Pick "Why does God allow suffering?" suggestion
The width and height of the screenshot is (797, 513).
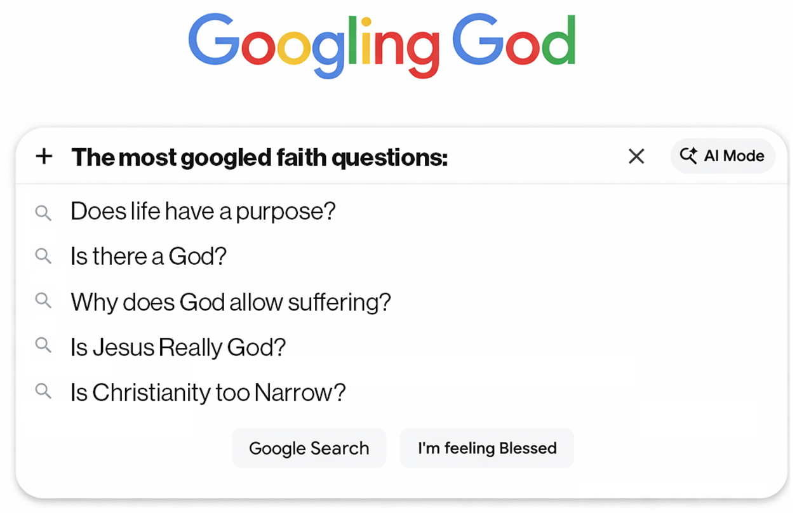(x=231, y=302)
